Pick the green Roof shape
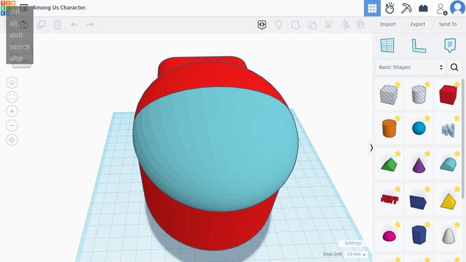 pos(389,164)
